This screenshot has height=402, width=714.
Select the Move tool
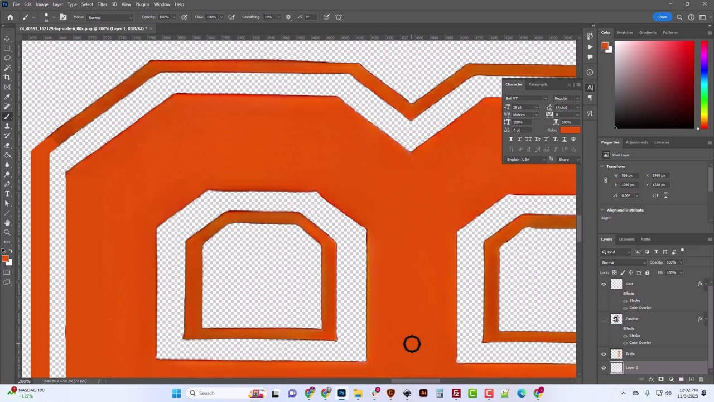(x=7, y=39)
